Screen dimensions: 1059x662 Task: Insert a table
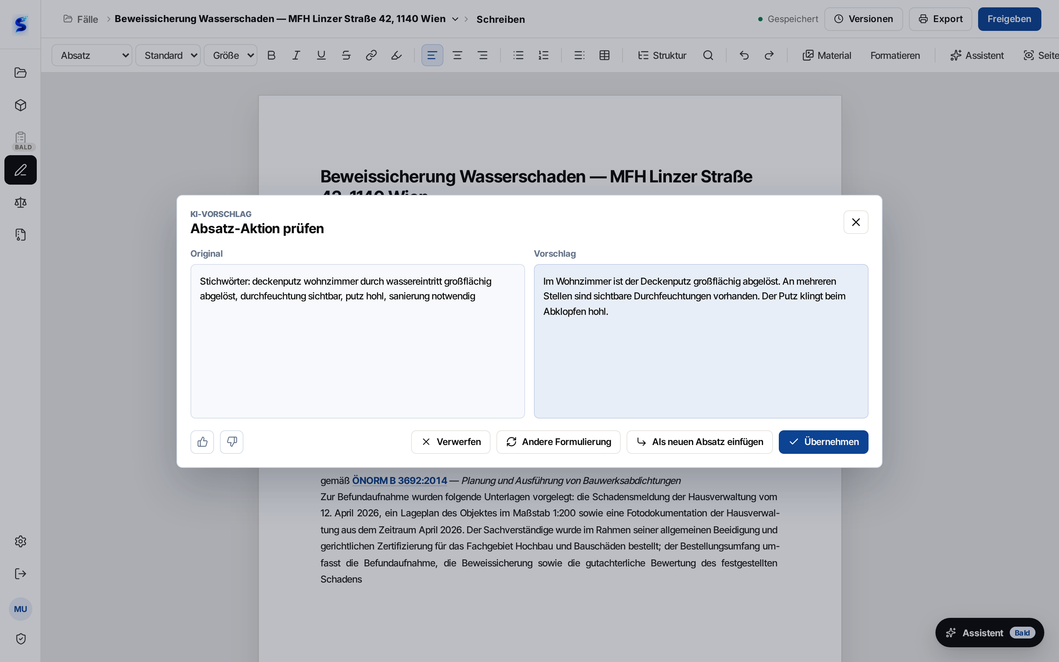(605, 55)
